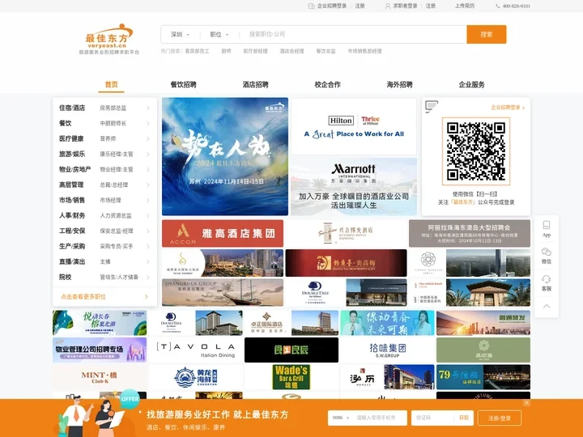
Task: Click the hot search term 前厅部经理
Action: pyautogui.click(x=255, y=51)
